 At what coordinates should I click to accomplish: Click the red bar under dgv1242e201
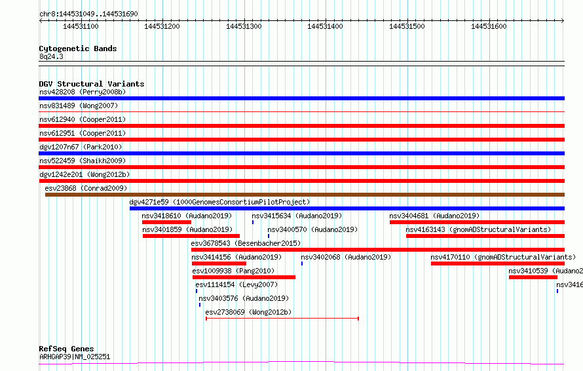pos(301,181)
